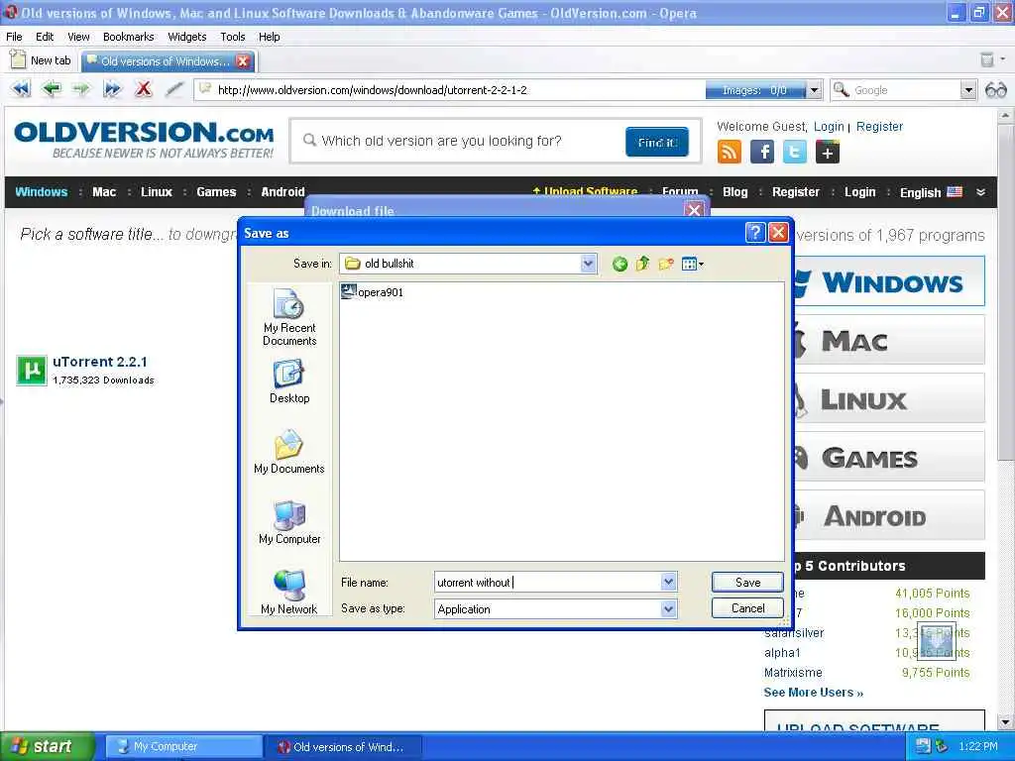
Task: Click the black plus share icon
Action: (828, 152)
